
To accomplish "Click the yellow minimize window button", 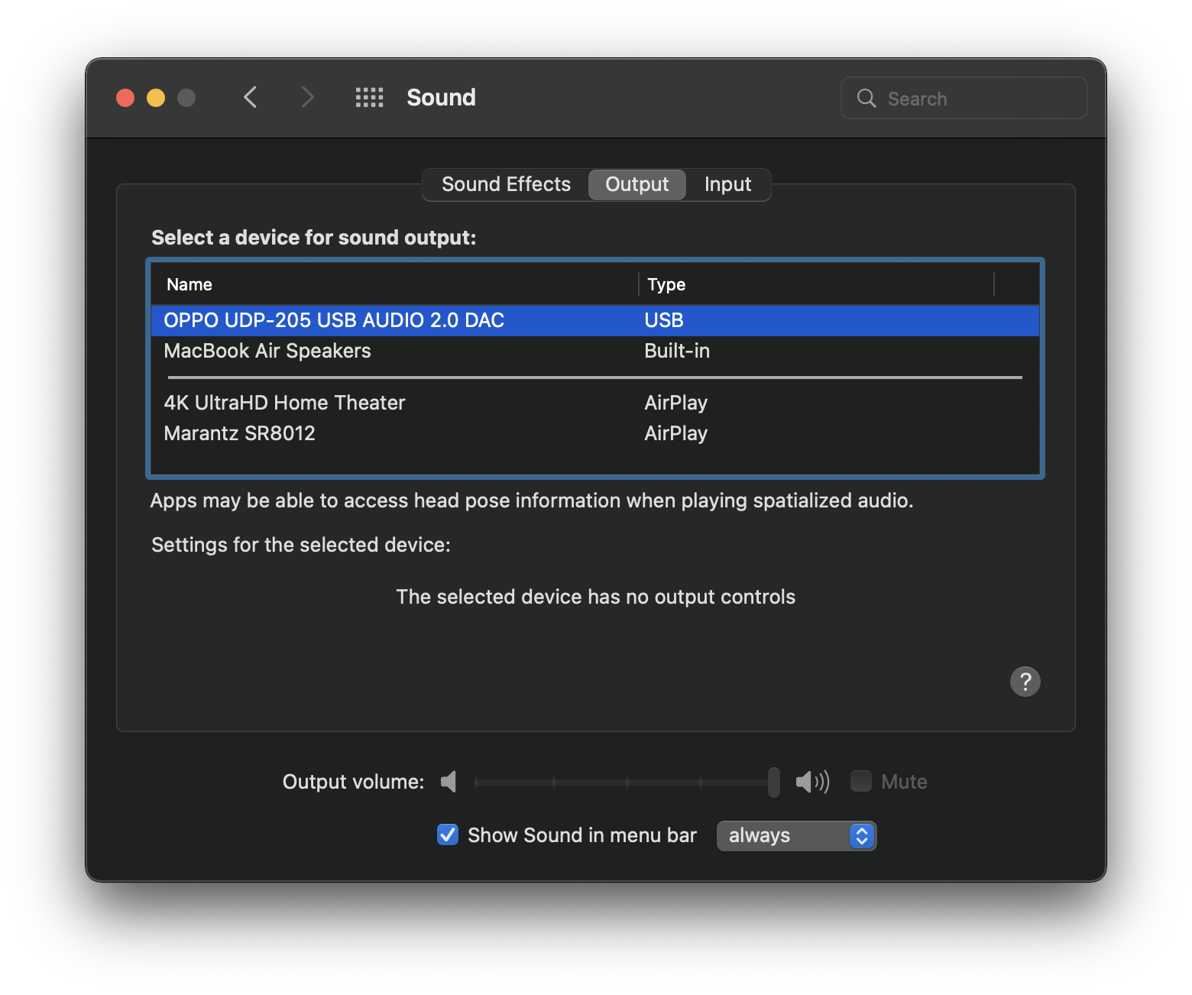I will point(156,98).
